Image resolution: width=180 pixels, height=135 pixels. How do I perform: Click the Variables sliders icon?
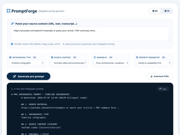coord(95,57)
